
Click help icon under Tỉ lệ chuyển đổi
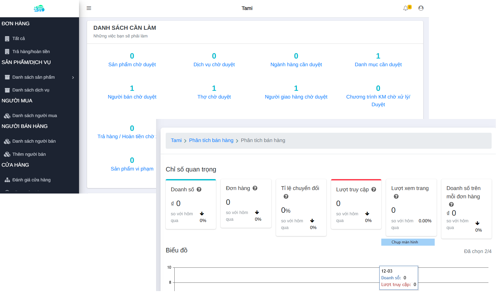point(286,197)
